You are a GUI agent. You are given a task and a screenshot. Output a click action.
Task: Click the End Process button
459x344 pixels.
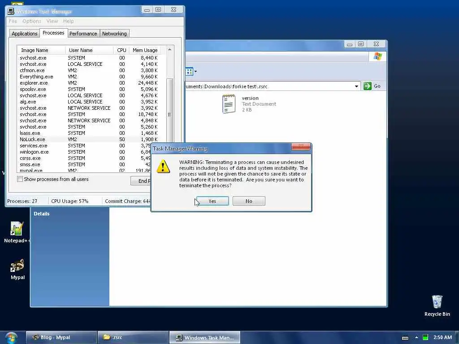pos(141,181)
